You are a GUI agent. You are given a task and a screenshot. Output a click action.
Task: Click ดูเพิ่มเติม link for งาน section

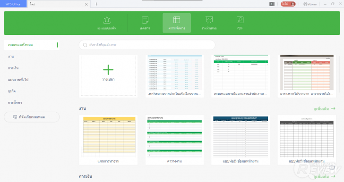[324, 108]
